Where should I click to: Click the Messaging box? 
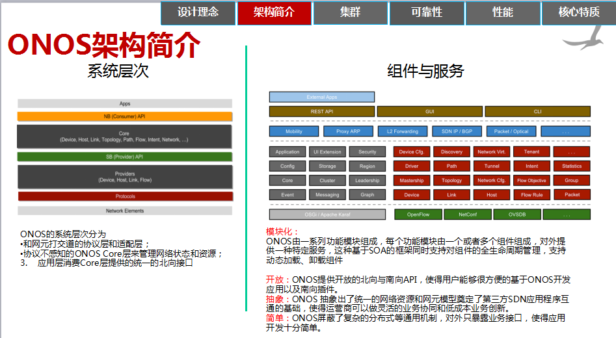(x=327, y=195)
